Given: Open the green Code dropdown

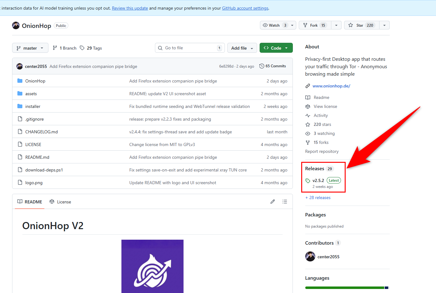Looking at the screenshot, I should pyautogui.click(x=276, y=48).
